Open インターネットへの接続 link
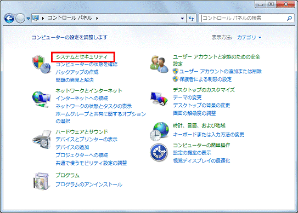 pos(82,98)
